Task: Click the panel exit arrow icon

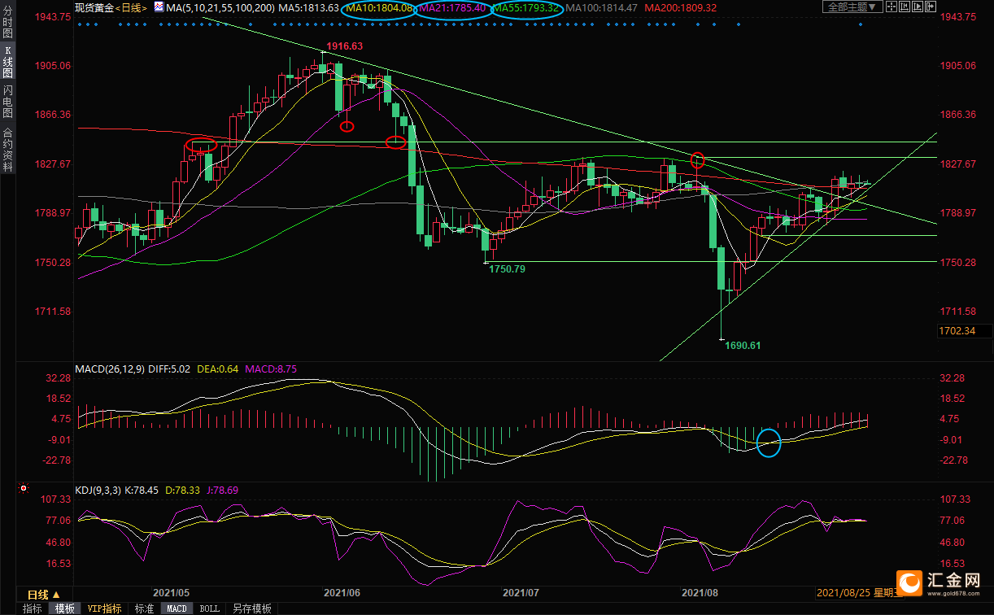Action: [931, 7]
